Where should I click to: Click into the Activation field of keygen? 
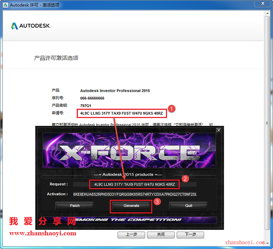[x=135, y=194]
